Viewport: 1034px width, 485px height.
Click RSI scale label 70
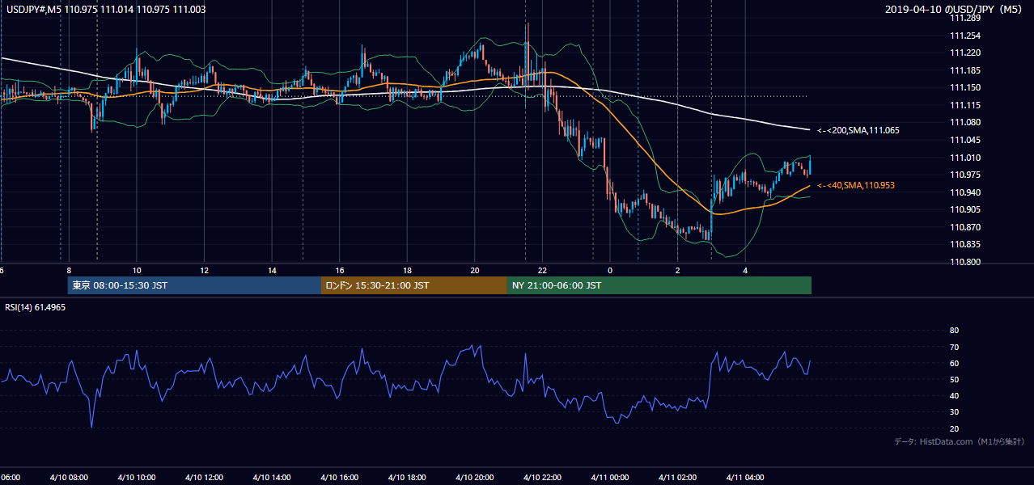[x=954, y=347]
